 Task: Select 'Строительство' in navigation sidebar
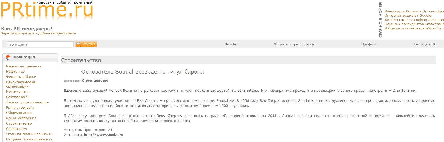pyautogui.click(x=19, y=123)
